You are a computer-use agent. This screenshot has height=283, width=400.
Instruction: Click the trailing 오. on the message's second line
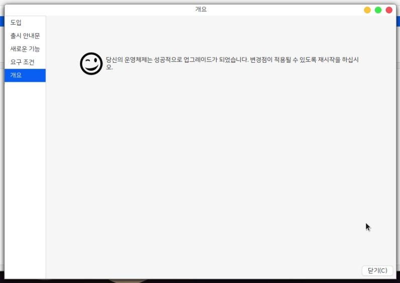click(109, 67)
